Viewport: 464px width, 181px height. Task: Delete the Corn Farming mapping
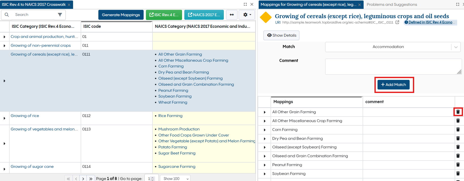[458, 129]
